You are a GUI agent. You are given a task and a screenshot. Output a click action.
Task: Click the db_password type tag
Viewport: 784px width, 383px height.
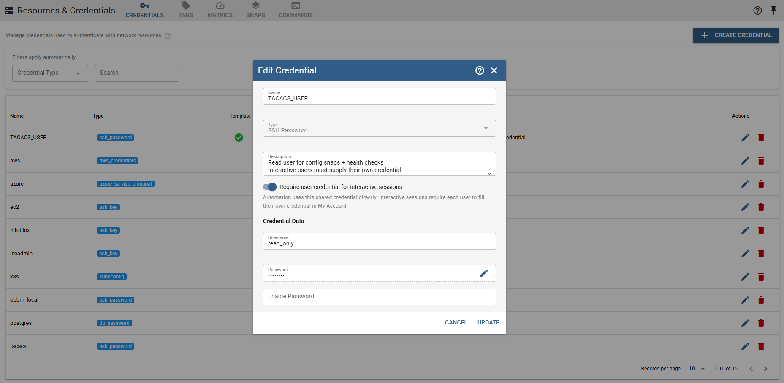(114, 323)
